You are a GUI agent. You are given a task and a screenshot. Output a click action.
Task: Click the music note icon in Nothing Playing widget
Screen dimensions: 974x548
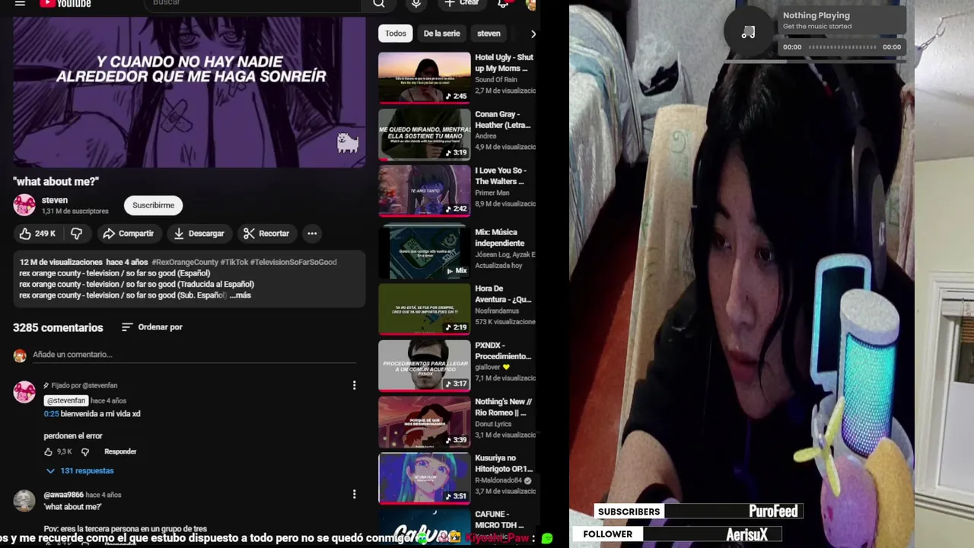tap(749, 32)
